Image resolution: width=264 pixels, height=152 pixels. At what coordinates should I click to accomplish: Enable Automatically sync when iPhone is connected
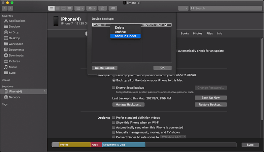pyautogui.click(x=114, y=128)
